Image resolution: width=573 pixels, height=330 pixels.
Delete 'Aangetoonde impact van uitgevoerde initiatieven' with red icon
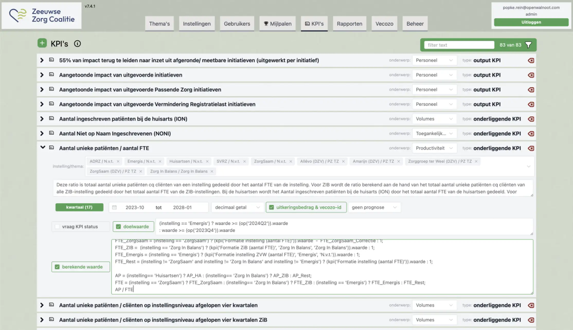click(531, 75)
